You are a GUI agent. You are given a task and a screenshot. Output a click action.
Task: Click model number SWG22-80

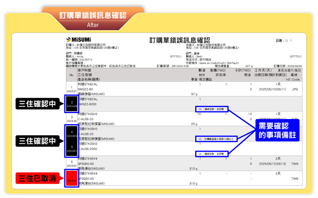pos(85,89)
